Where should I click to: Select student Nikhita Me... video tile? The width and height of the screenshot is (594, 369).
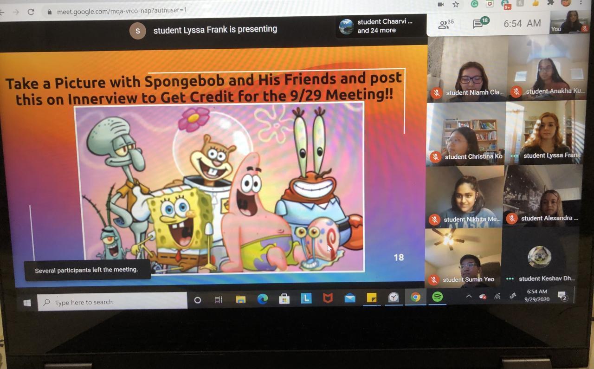pyautogui.click(x=465, y=197)
